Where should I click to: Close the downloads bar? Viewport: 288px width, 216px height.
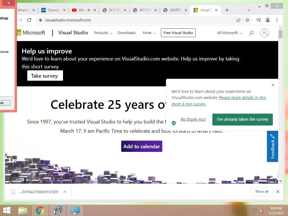[x=278, y=192]
